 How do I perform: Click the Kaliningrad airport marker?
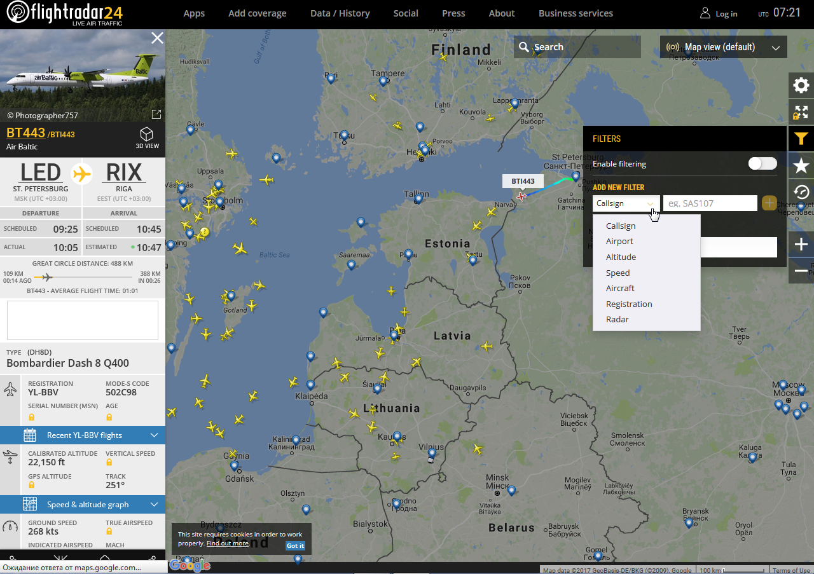pos(296,440)
